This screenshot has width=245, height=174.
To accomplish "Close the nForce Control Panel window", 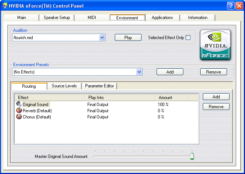I will pyautogui.click(x=239, y=6).
